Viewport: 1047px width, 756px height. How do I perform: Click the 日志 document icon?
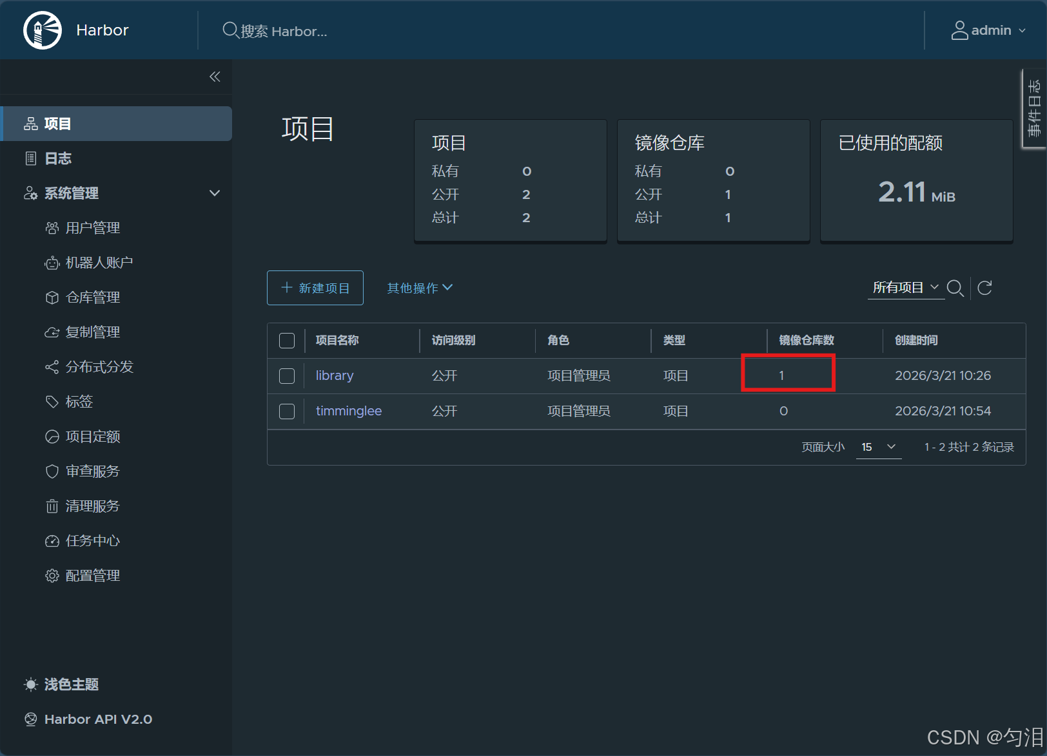[31, 158]
